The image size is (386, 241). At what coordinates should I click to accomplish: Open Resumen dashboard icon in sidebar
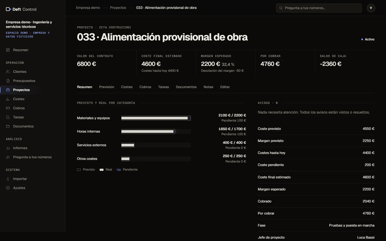coord(8,50)
